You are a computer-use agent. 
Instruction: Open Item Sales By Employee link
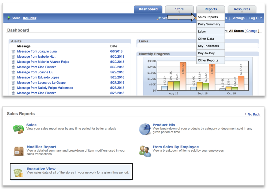click(x=176, y=147)
